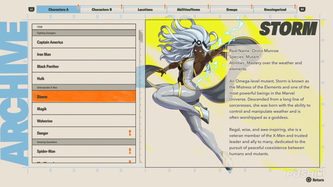Click the new-item alert on Characters A tab
Image resolution: width=333 pixels, height=187 pixels.
point(78,7)
